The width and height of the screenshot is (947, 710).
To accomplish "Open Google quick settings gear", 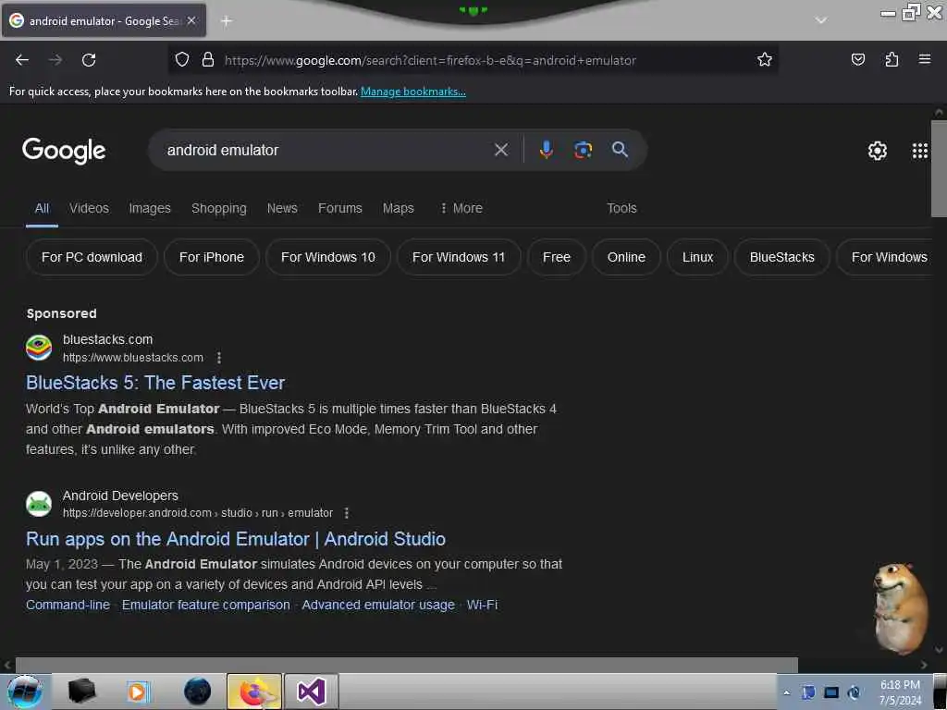I will [878, 151].
